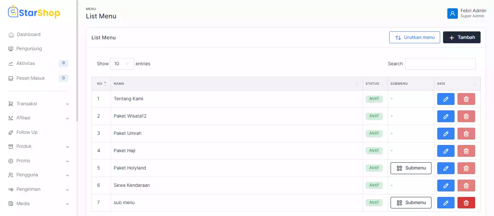Image resolution: width=494 pixels, height=216 pixels.
Task: Expand the Produk sidebar section
Action: pos(38,146)
